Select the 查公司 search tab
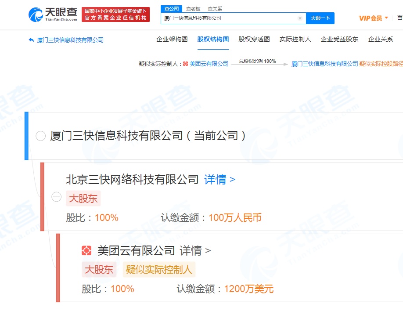 point(172,9)
